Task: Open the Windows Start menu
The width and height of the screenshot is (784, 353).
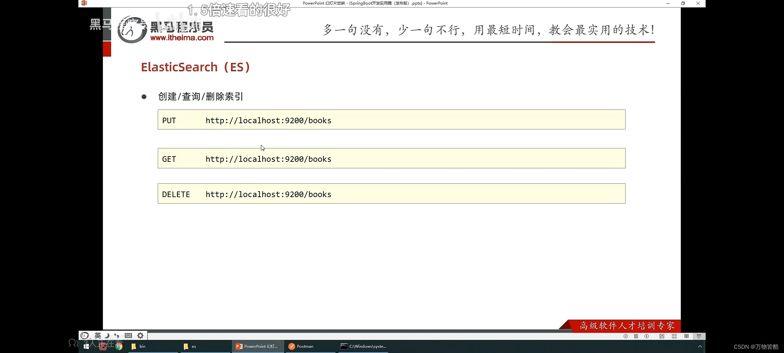Action: point(86,346)
